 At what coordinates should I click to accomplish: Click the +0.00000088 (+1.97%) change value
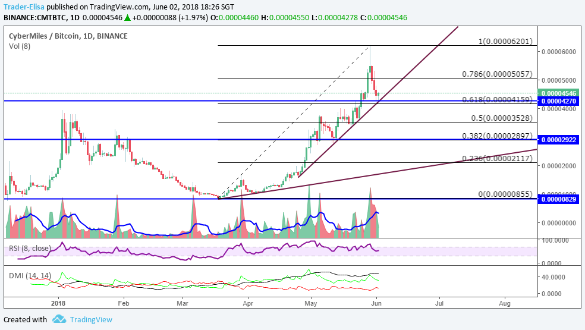pos(170,18)
